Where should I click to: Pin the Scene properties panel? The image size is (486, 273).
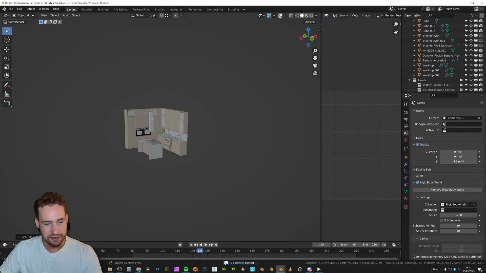[x=481, y=103]
